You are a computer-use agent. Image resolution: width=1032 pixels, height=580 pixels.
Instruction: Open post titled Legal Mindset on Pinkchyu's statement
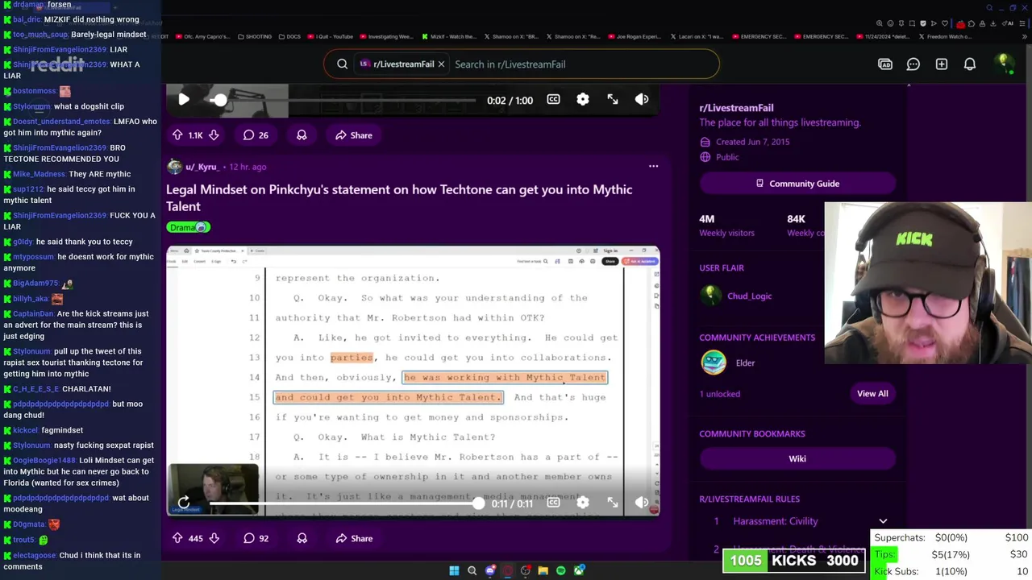point(399,197)
